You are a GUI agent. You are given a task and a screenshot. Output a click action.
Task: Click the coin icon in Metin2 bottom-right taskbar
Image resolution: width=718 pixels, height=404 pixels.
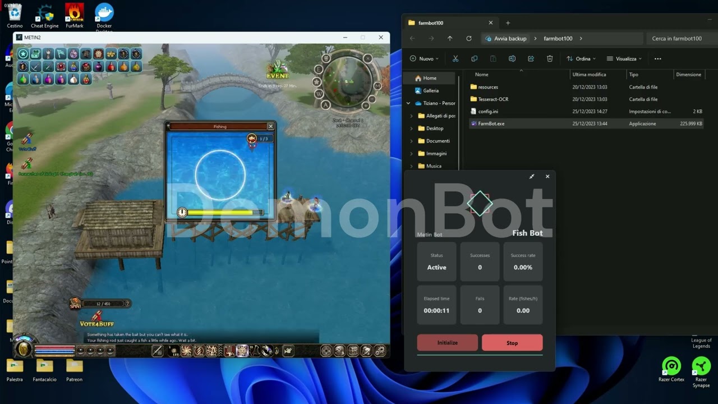pyautogui.click(x=326, y=351)
